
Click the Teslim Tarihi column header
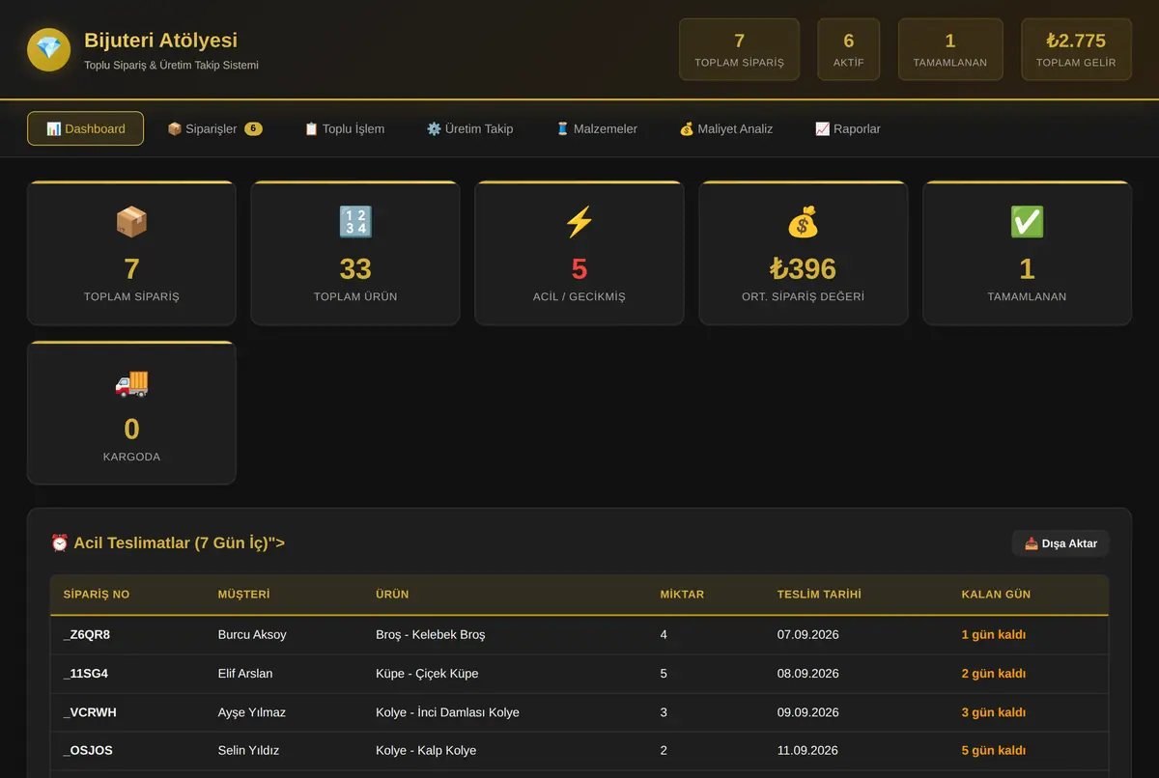pos(819,595)
